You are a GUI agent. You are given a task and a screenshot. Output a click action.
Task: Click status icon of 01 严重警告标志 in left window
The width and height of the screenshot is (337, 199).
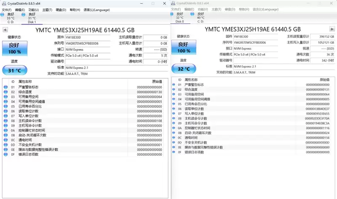[6, 87]
